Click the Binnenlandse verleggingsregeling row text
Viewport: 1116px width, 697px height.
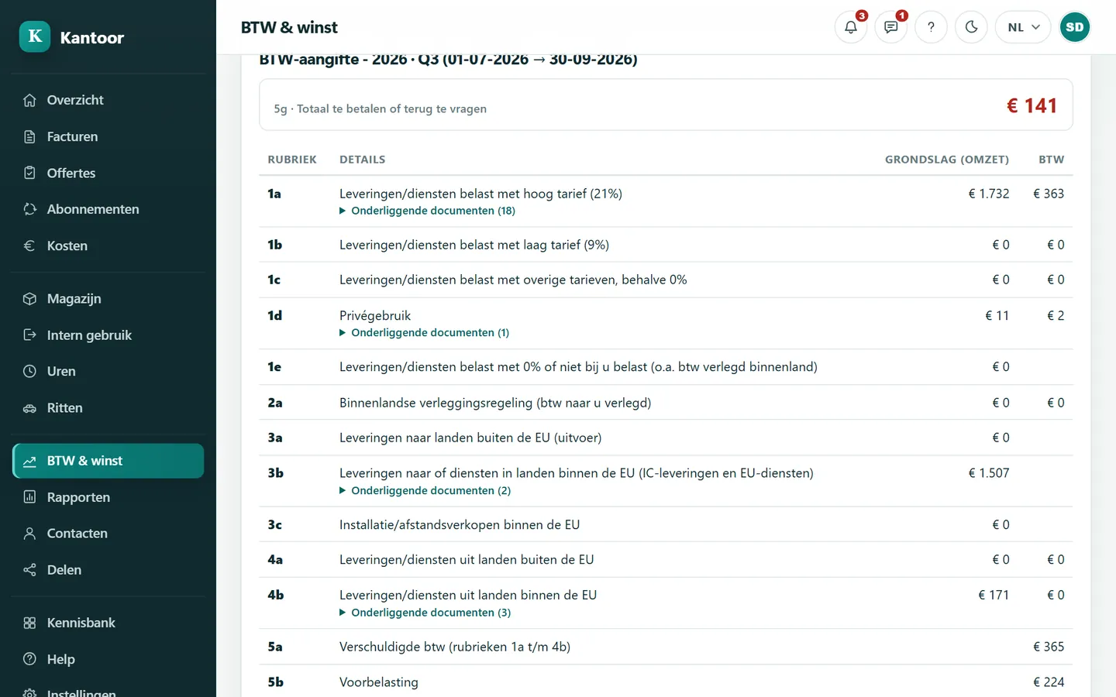tap(495, 403)
